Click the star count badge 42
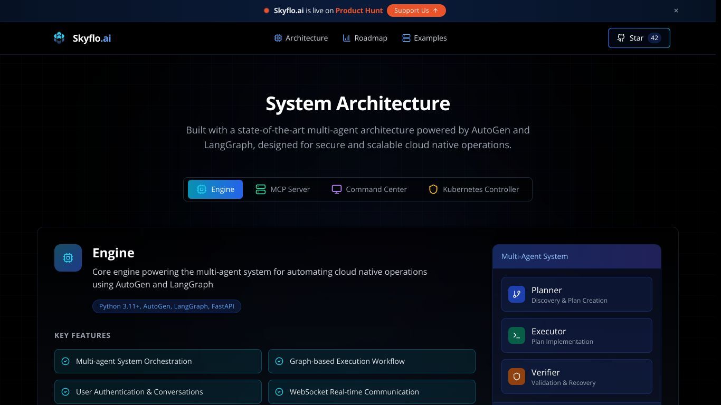Image resolution: width=721 pixels, height=405 pixels. click(x=654, y=38)
